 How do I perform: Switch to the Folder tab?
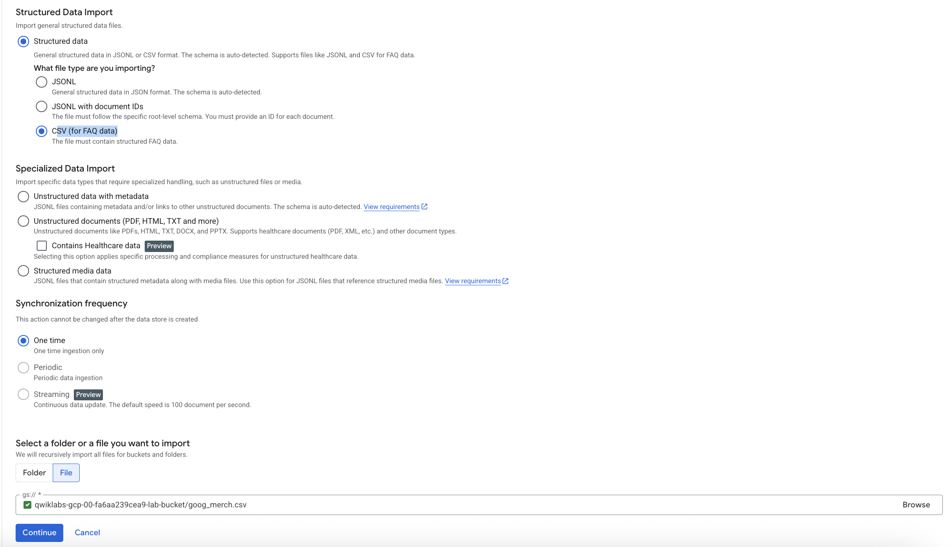pos(34,473)
